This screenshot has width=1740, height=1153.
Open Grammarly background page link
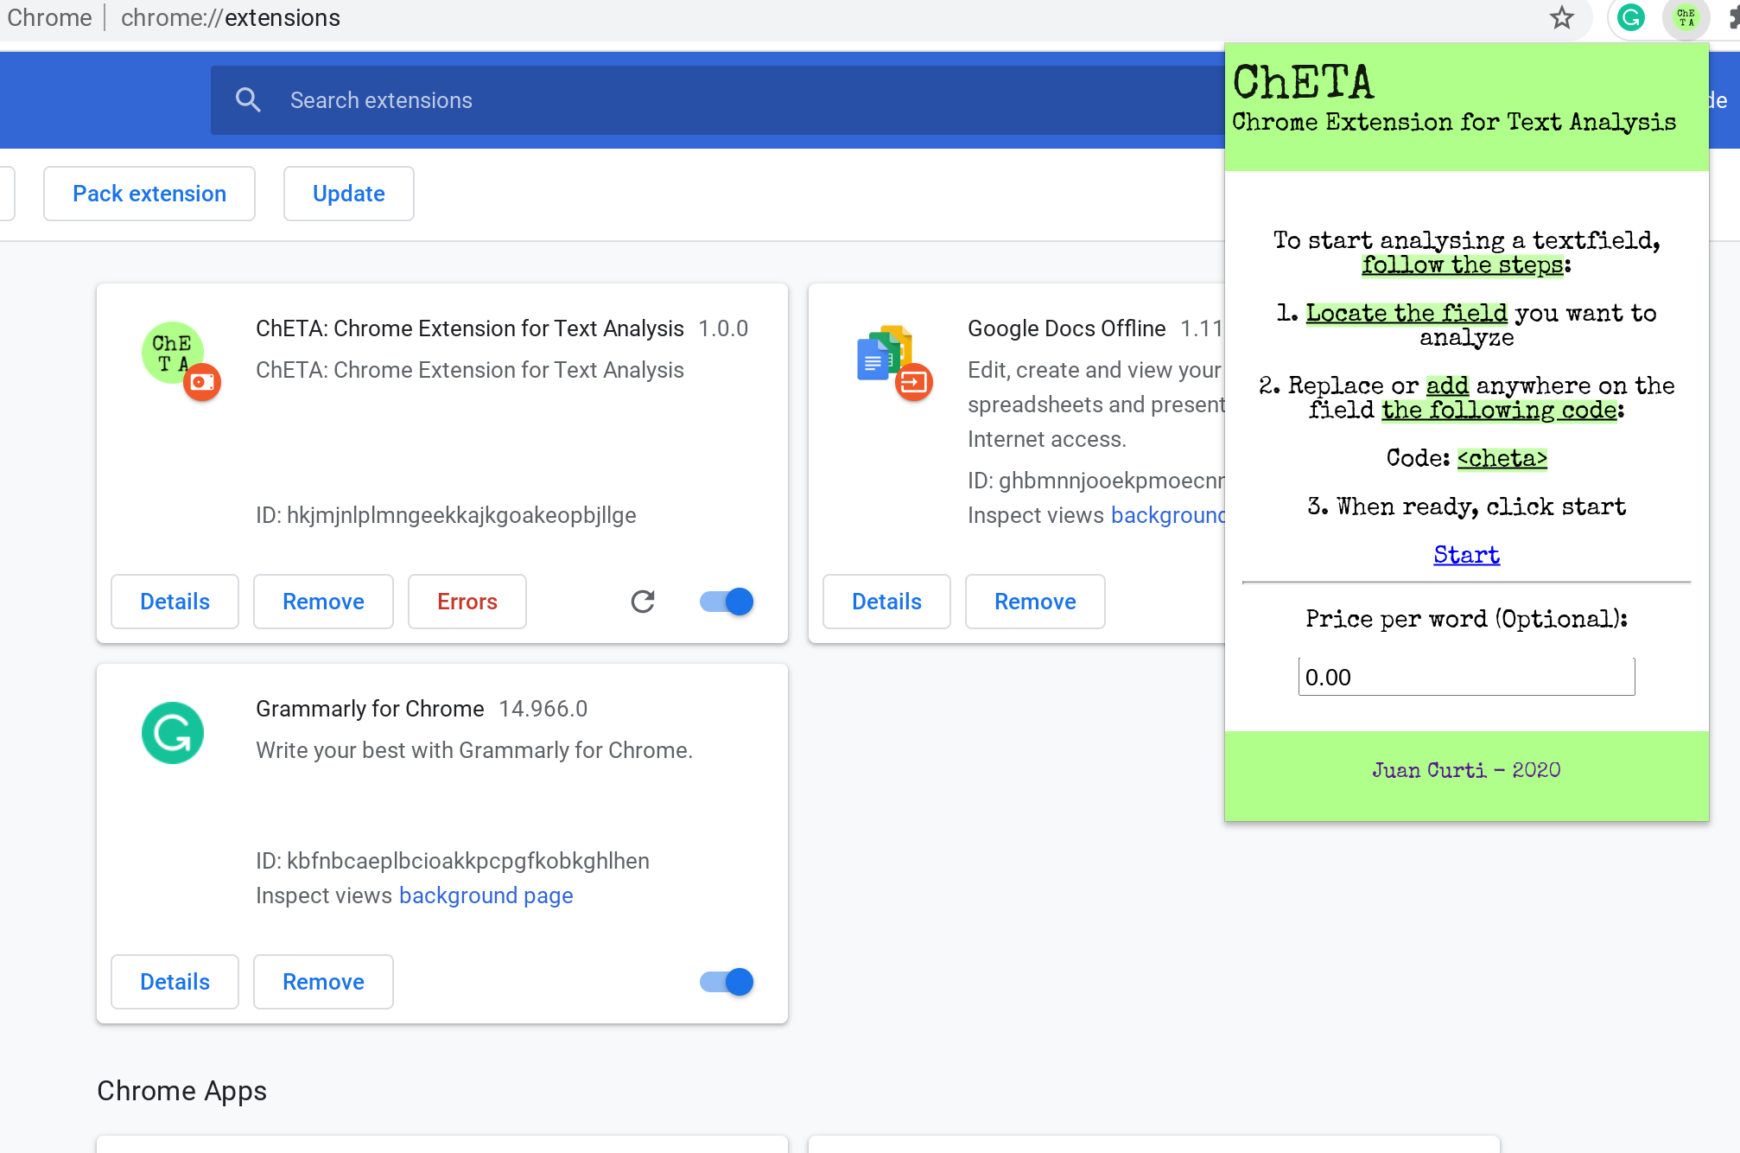pos(486,895)
